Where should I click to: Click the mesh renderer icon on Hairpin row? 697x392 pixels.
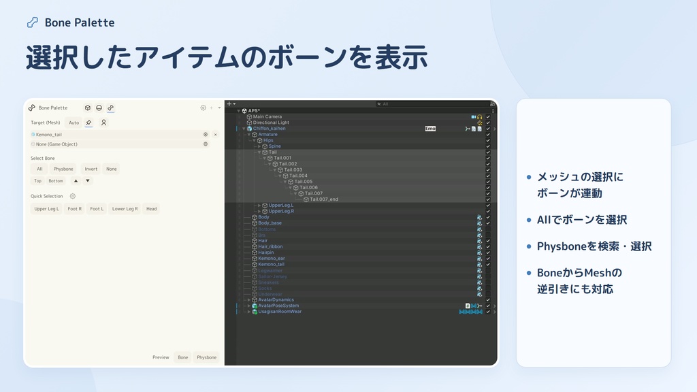point(479,252)
